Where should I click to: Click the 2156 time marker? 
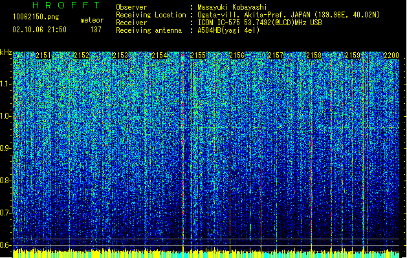pyautogui.click(x=237, y=55)
